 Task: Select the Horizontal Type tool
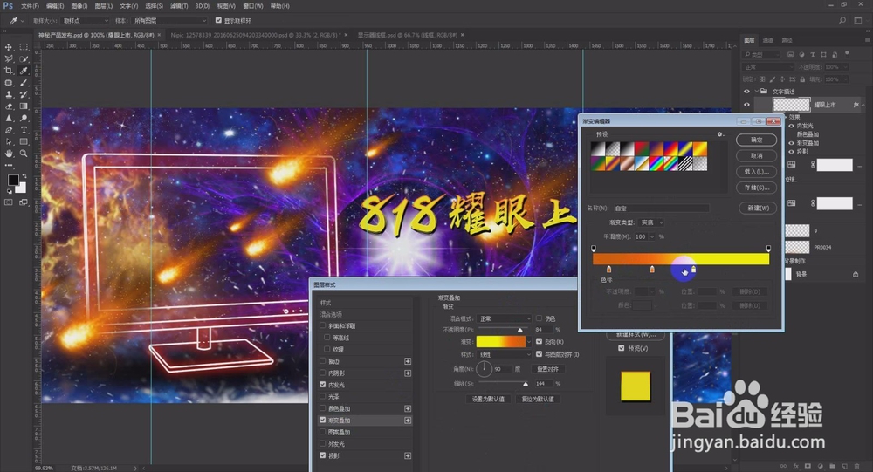click(24, 130)
